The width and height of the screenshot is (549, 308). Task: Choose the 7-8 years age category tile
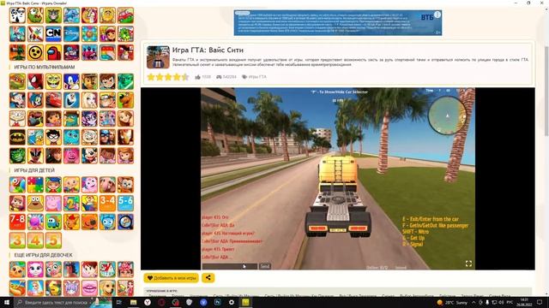click(17, 222)
